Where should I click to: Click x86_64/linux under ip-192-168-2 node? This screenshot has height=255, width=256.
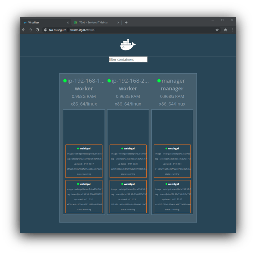pyautogui.click(x=128, y=104)
